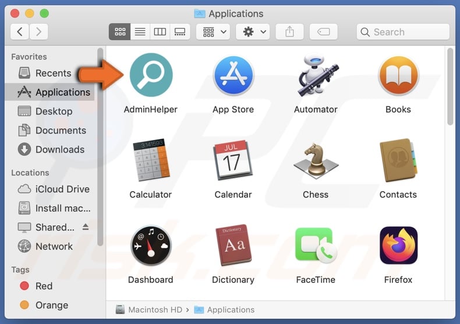Open the group-by arrangement dropdown

[x=213, y=31]
